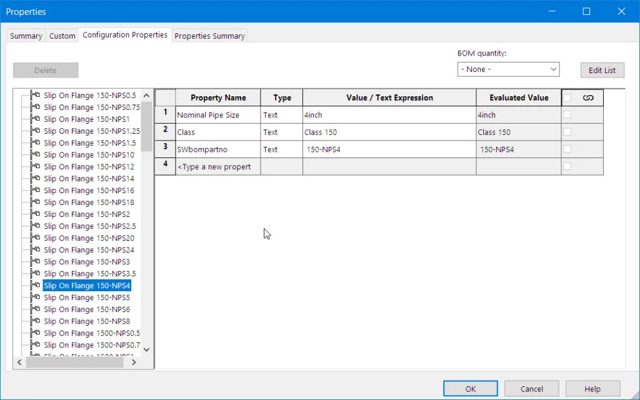Screen dimensions: 640x400
Task: Click configuration icon beside Slip On Flange 150-NPS8
Action: pyautogui.click(x=36, y=321)
